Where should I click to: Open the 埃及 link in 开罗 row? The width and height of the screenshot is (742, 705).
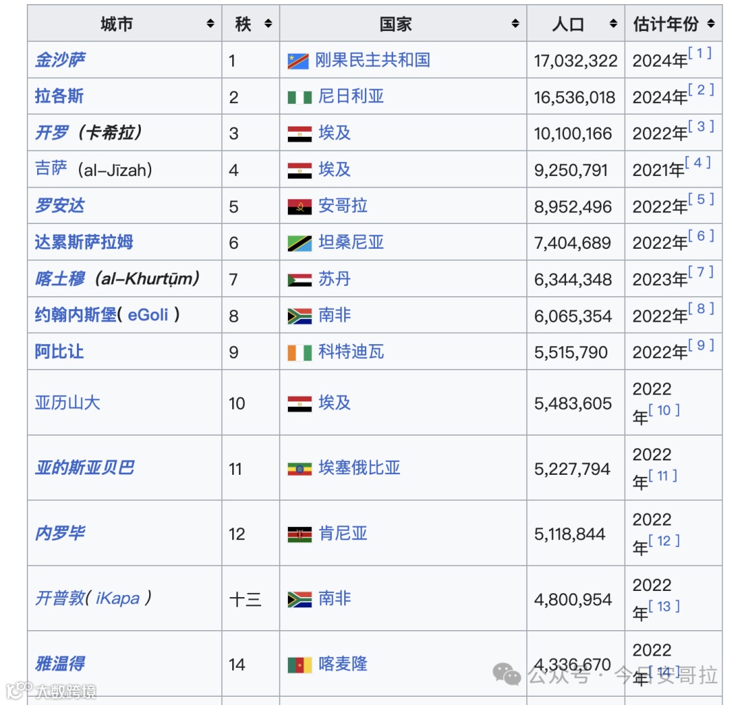coord(334,133)
